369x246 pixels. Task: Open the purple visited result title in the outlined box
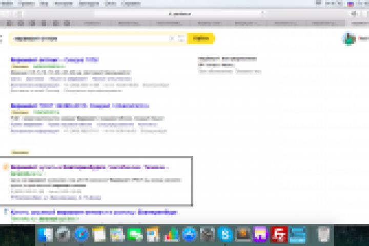[x=90, y=167]
